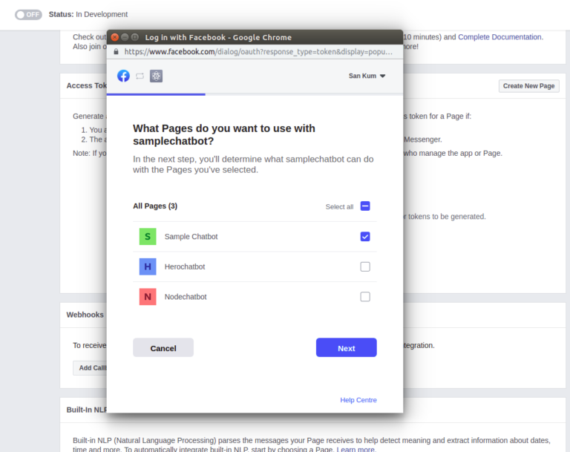Check the Nodechatbot checkbox

pos(365,297)
